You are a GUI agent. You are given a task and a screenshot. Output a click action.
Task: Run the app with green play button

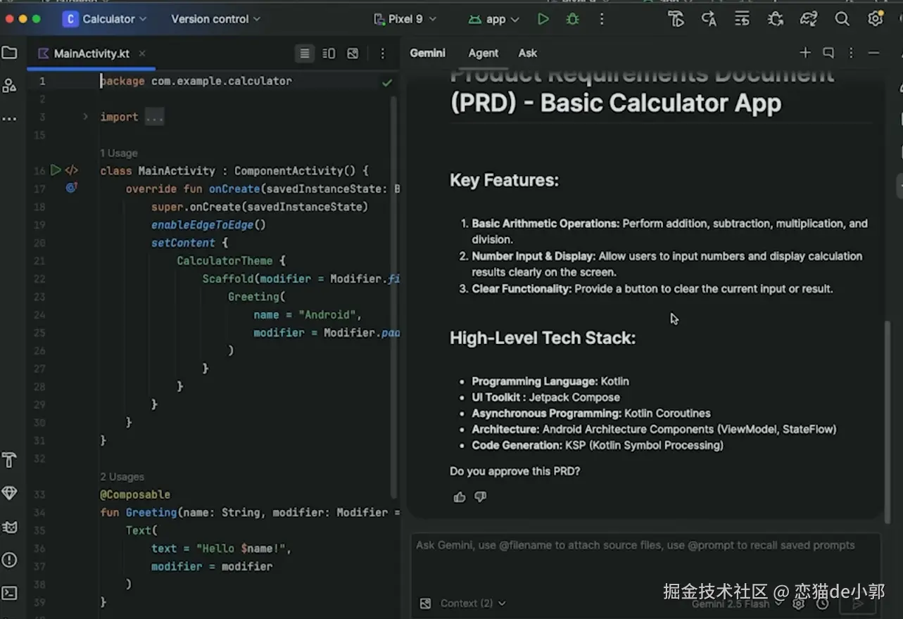click(543, 19)
